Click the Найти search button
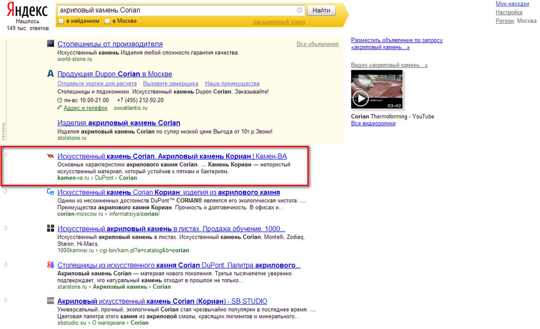Image resolution: width=540 pixels, height=329 pixels. [x=321, y=11]
